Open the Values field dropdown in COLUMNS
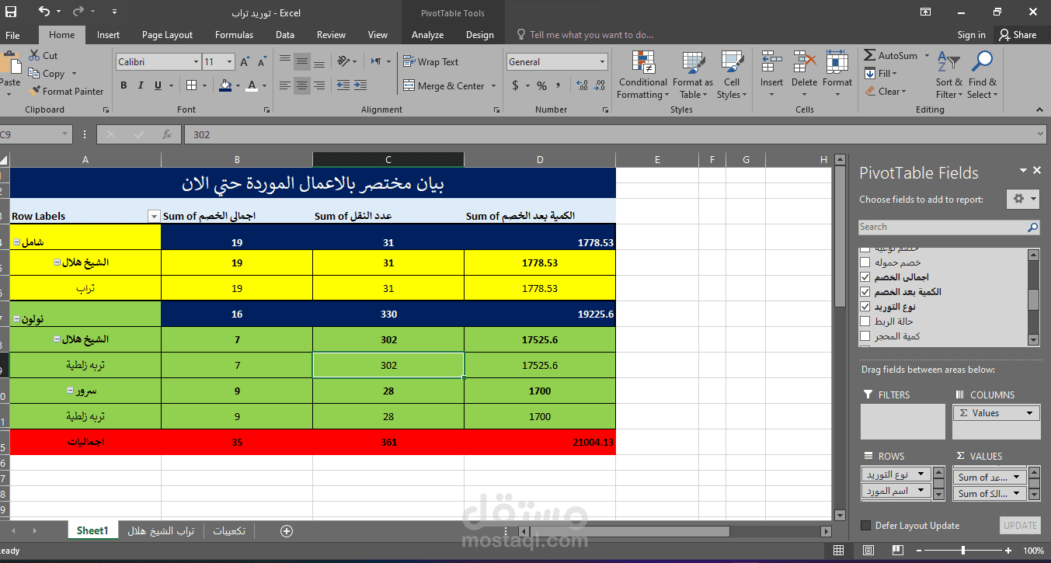This screenshot has height=563, width=1051. (1030, 413)
